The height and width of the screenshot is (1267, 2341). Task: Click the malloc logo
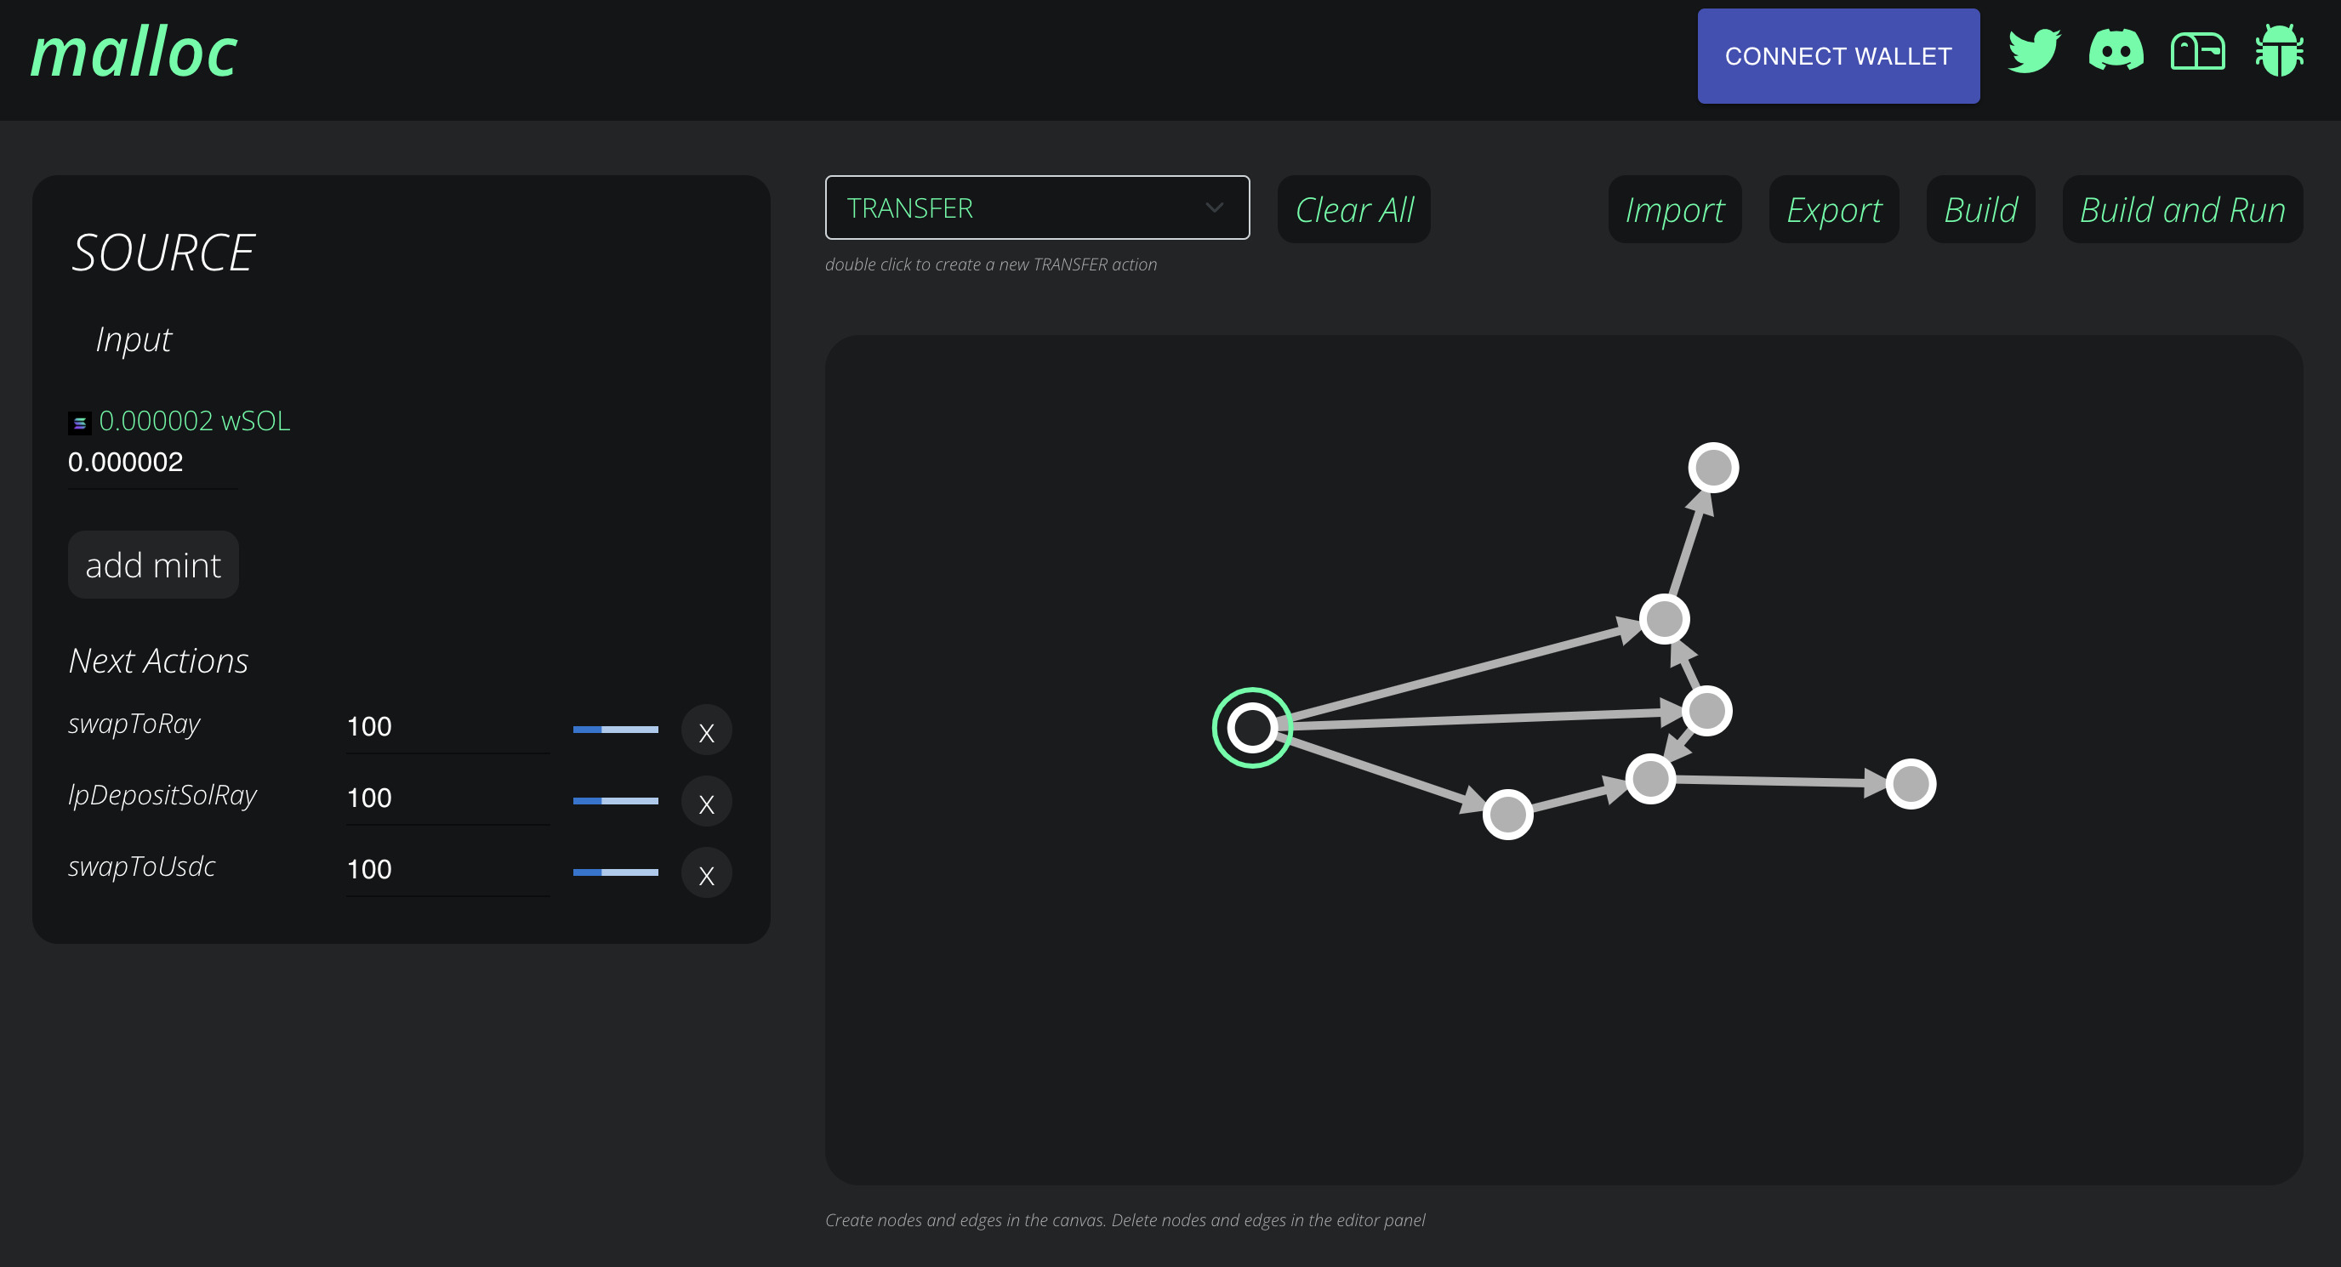[x=134, y=53]
